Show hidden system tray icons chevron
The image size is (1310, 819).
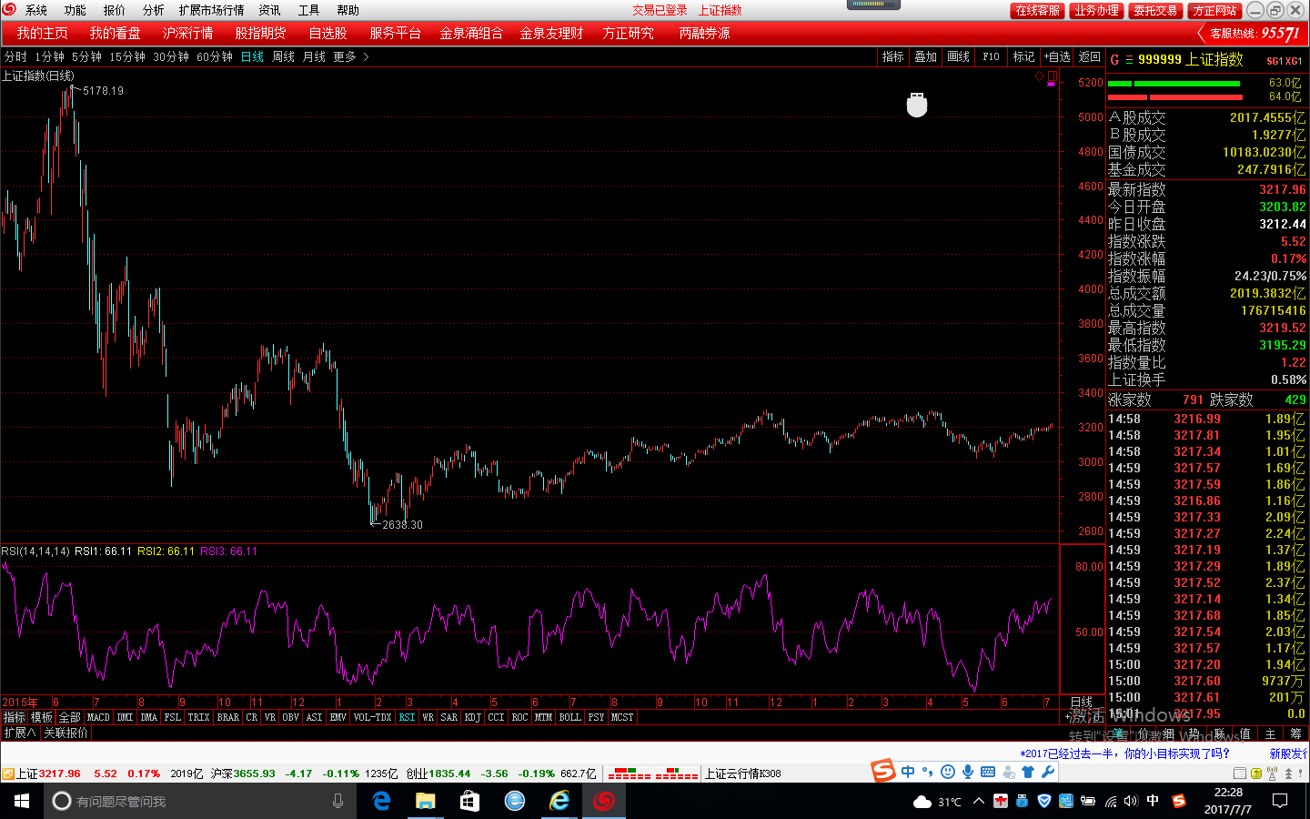(978, 801)
